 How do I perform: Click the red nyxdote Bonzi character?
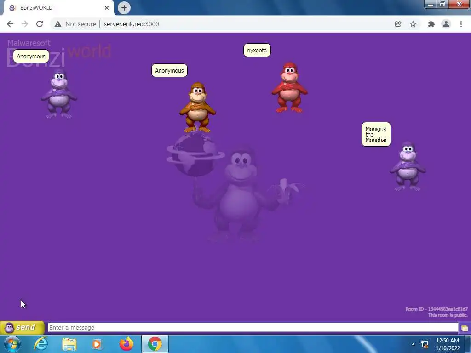[x=290, y=87]
